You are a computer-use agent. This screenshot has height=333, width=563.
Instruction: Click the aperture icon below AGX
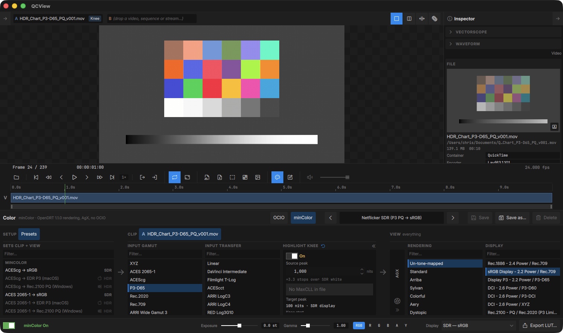pyautogui.click(x=397, y=301)
